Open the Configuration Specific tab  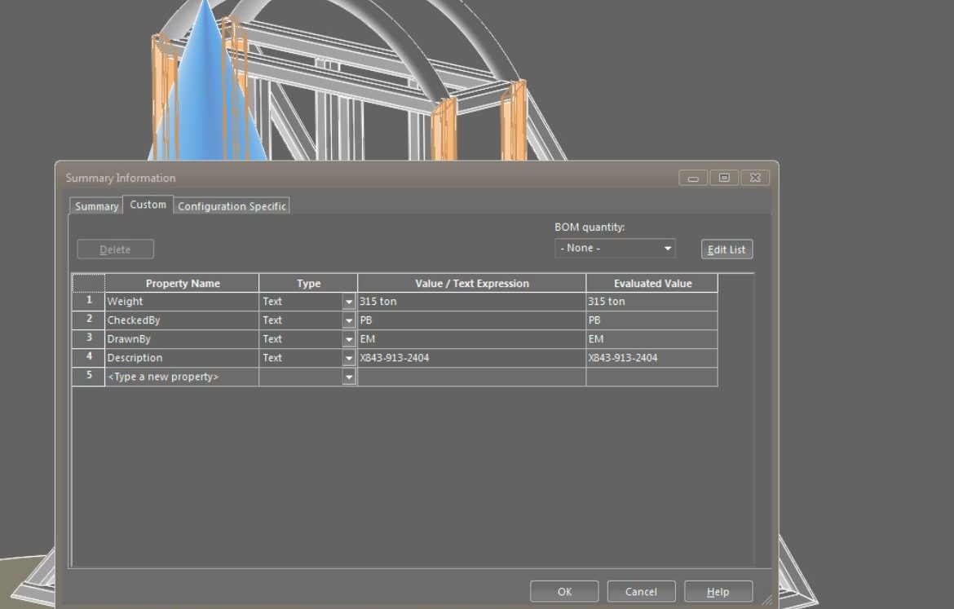pos(232,206)
